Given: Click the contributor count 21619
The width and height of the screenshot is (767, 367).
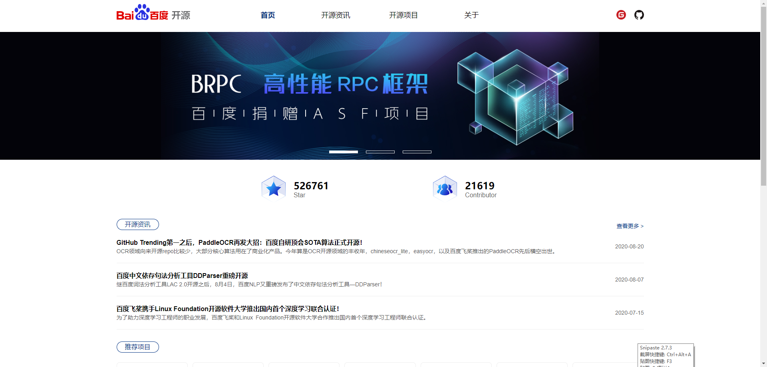Looking at the screenshot, I should (480, 186).
